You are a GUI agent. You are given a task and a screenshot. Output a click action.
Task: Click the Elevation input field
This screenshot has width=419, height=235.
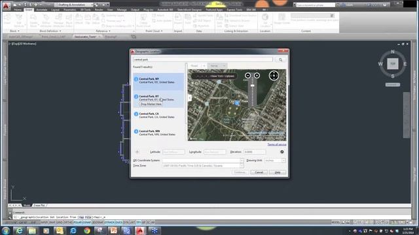click(255, 152)
